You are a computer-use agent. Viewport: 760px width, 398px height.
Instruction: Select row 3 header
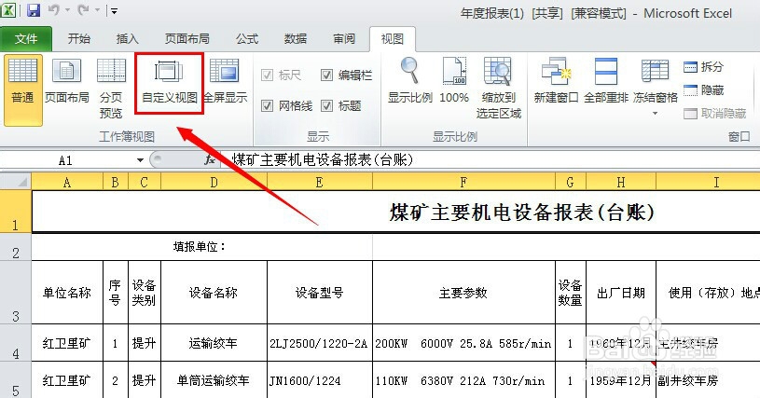[x=16, y=293]
